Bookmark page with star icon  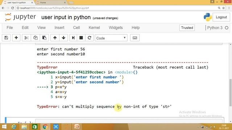pos(223,8)
